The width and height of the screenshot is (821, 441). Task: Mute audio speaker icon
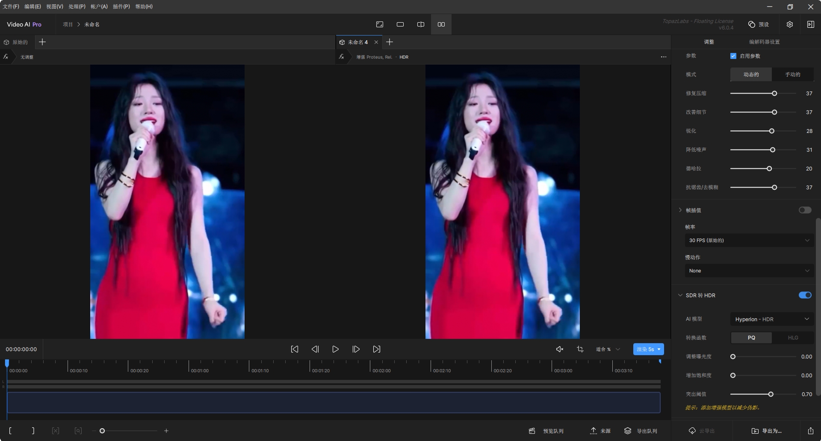[559, 349]
